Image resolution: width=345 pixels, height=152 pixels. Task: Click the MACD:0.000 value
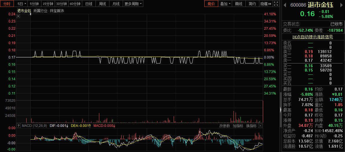(104, 126)
